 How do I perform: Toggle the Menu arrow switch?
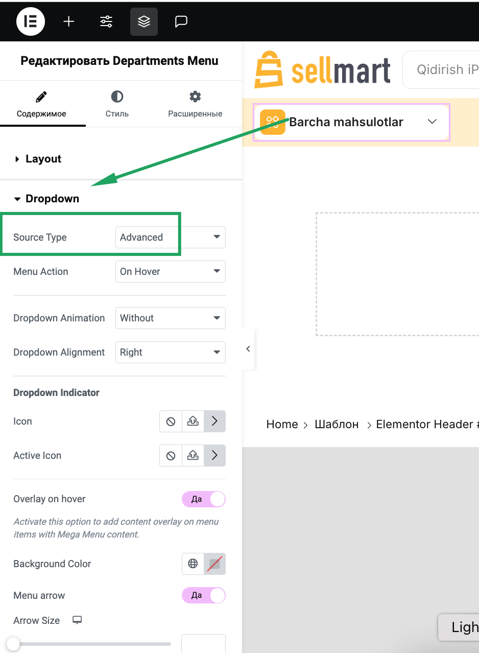tap(203, 595)
